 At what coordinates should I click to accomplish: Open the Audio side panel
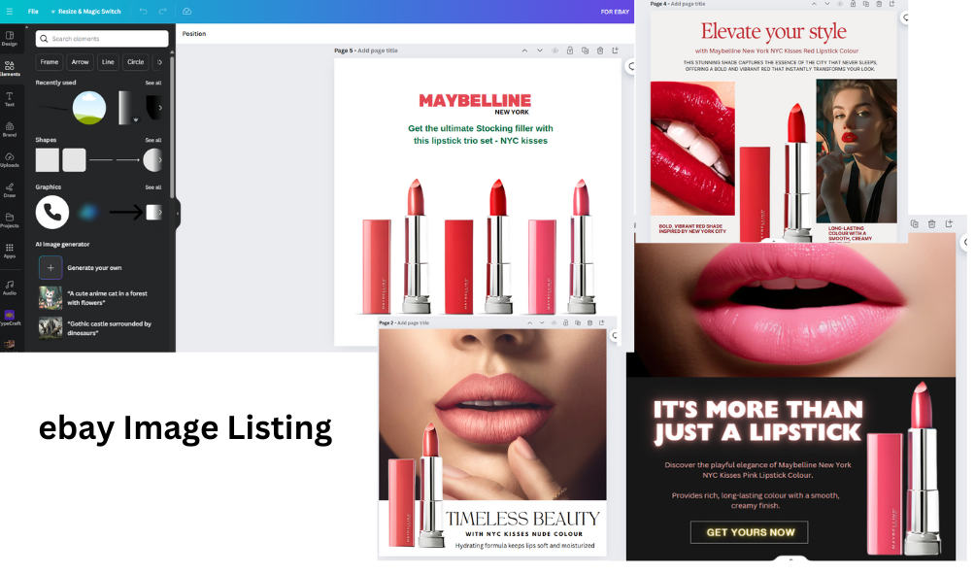(x=10, y=287)
